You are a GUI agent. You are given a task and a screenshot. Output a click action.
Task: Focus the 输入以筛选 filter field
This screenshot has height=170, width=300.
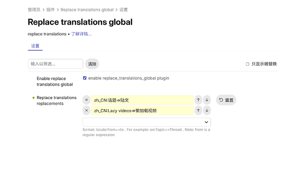point(55,64)
